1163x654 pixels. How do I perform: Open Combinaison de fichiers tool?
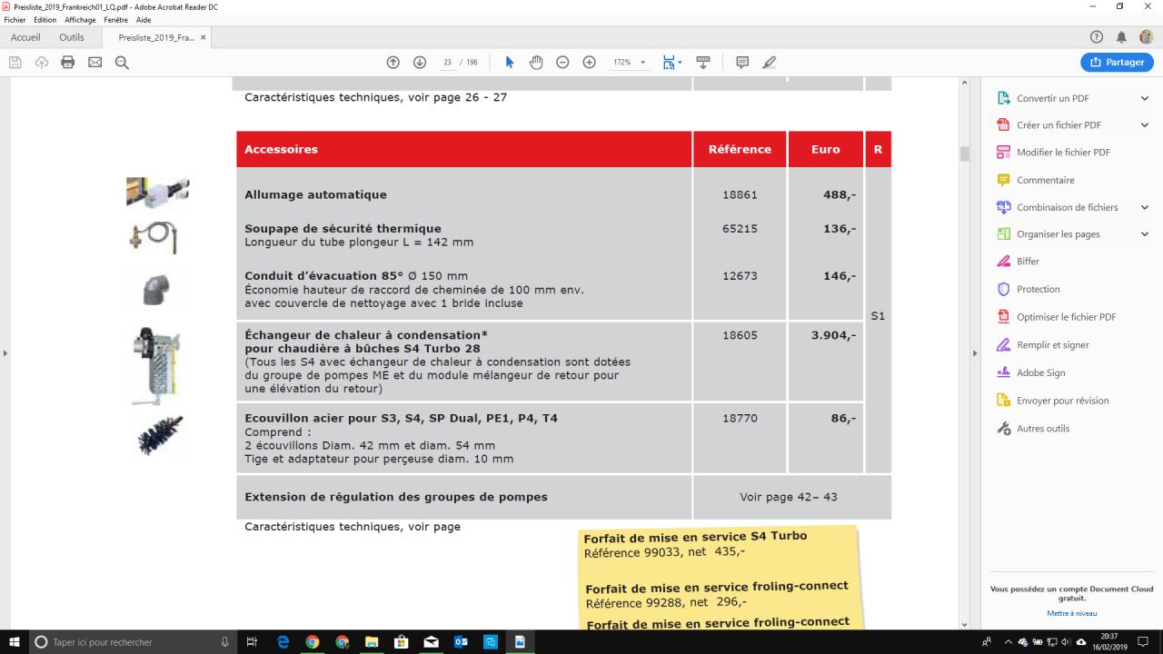[x=1067, y=207]
